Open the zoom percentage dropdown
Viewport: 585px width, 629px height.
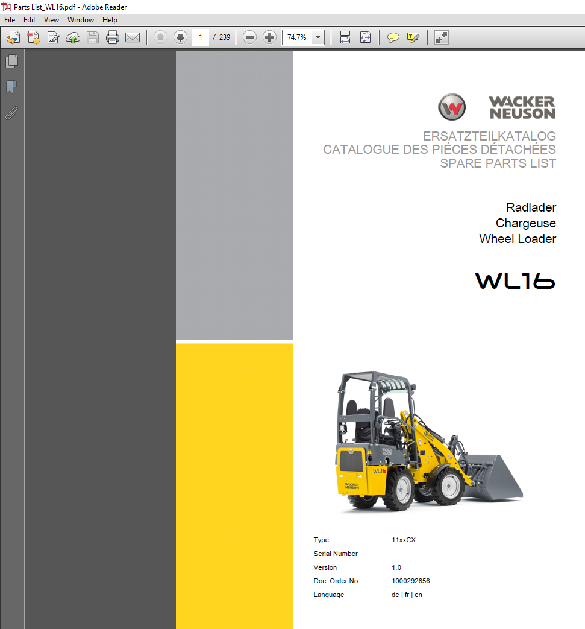point(318,37)
